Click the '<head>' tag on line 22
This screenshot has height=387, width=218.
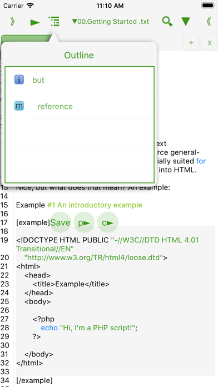[37, 275]
